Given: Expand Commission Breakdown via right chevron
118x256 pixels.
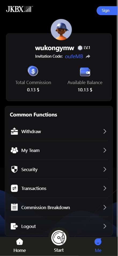Looking at the screenshot, I should click(105, 207).
